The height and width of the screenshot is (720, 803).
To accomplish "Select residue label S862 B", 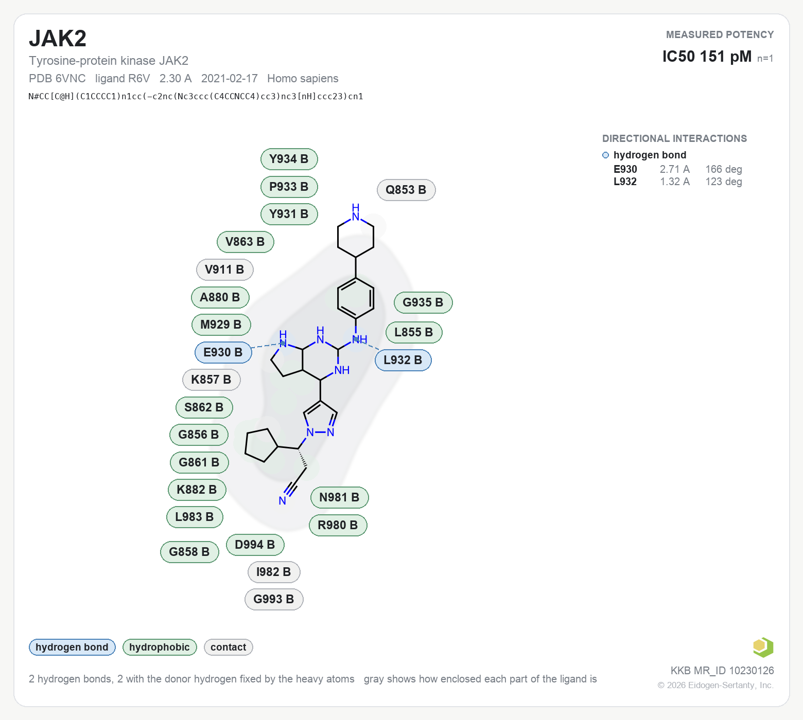I will 204,407.
